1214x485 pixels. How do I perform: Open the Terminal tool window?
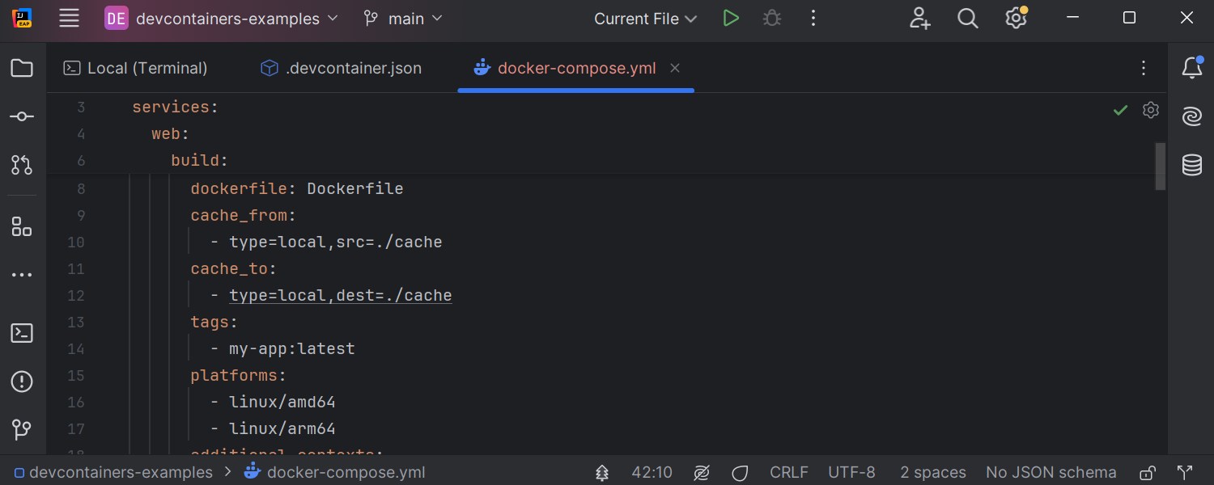coord(22,332)
